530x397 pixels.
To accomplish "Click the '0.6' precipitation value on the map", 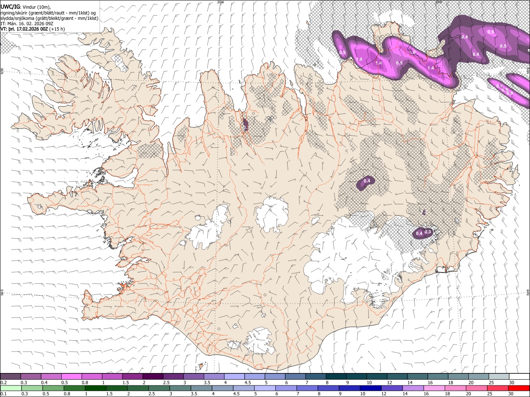I will tap(342, 53).
